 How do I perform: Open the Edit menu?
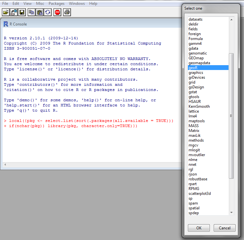click(16, 4)
